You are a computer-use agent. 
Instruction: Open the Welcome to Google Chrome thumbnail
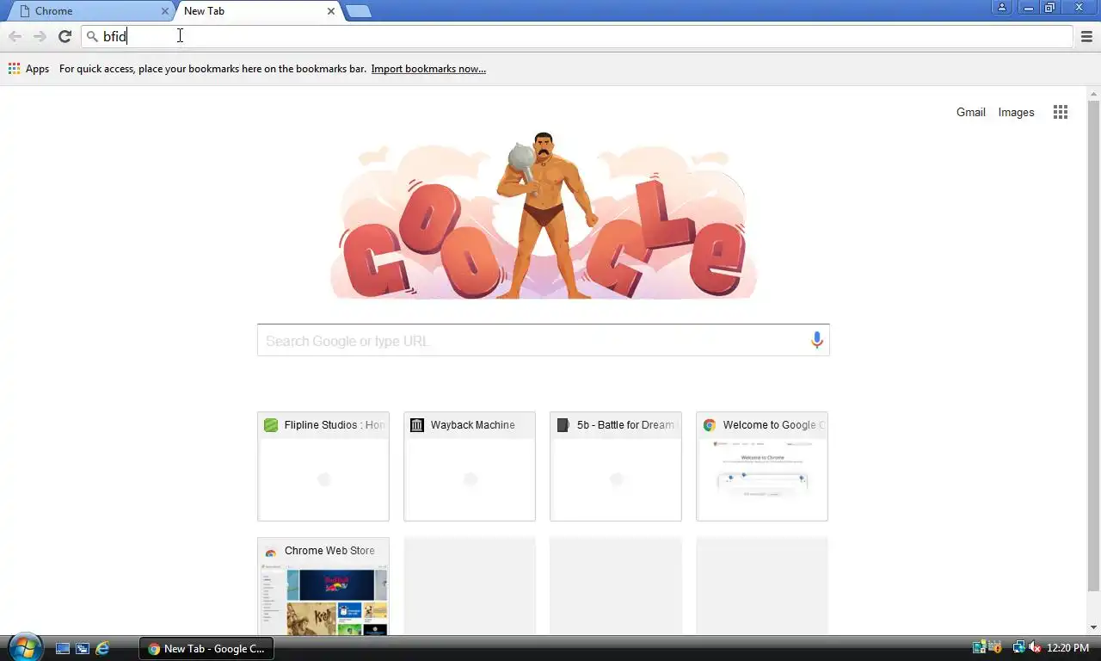(762, 466)
